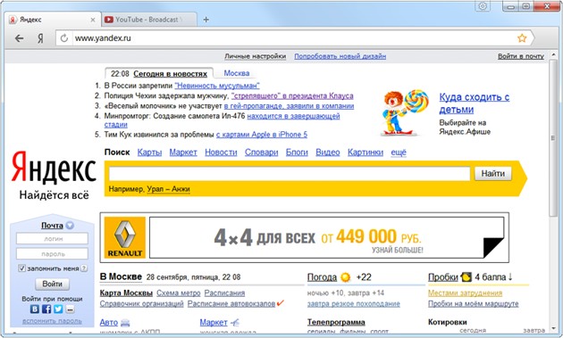Image resolution: width=563 pixels, height=338 pixels.
Task: Click the пароль input field
Action: point(52,254)
